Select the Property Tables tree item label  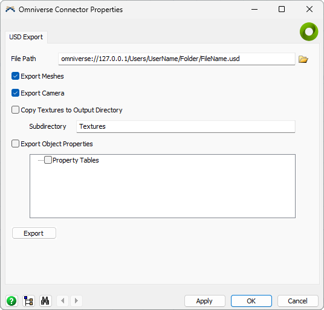click(x=76, y=160)
